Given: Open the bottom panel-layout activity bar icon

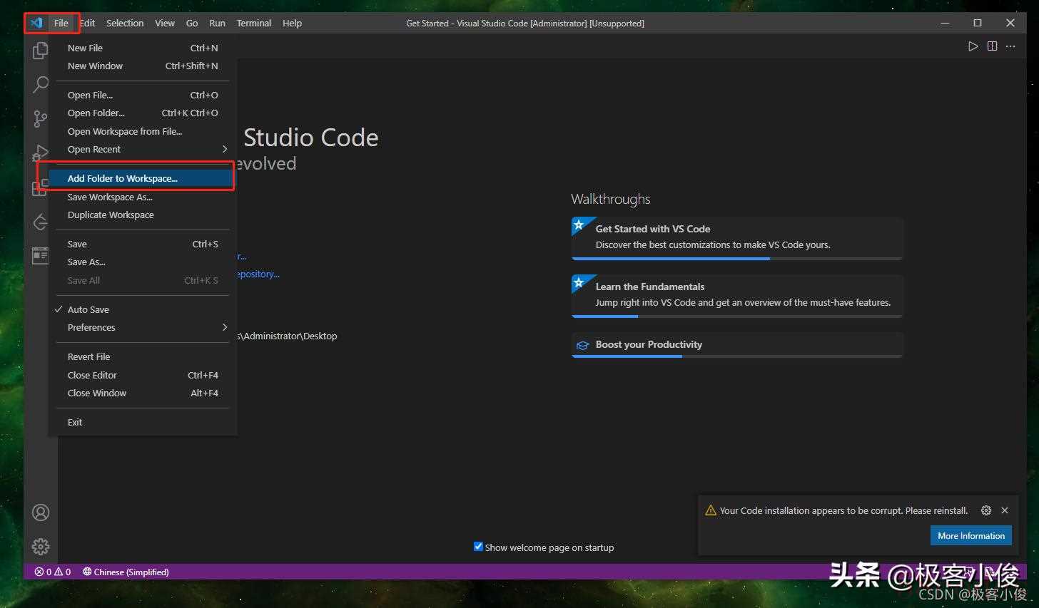Looking at the screenshot, I should point(41,255).
